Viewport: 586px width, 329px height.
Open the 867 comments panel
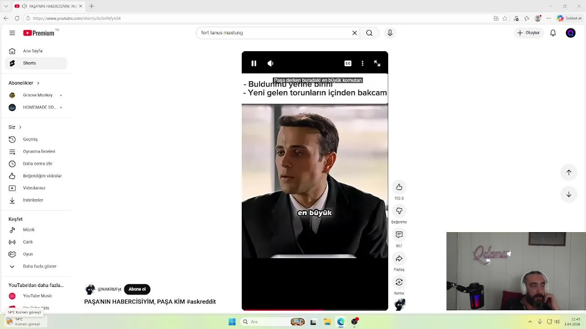pyautogui.click(x=399, y=234)
